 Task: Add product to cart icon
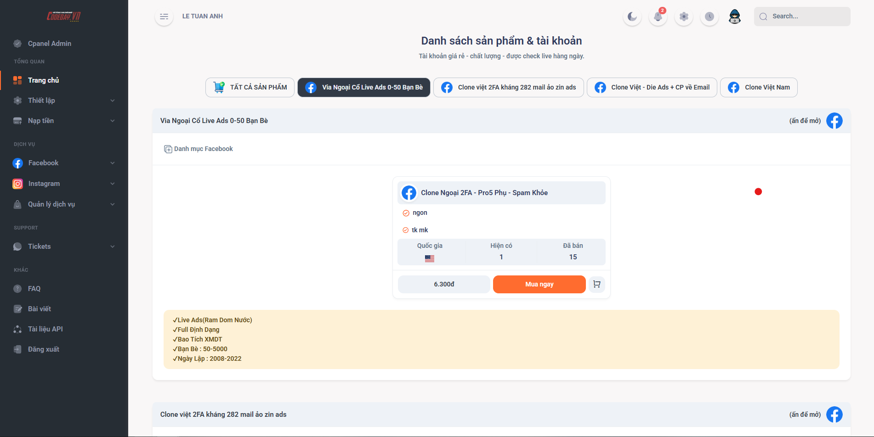596,284
